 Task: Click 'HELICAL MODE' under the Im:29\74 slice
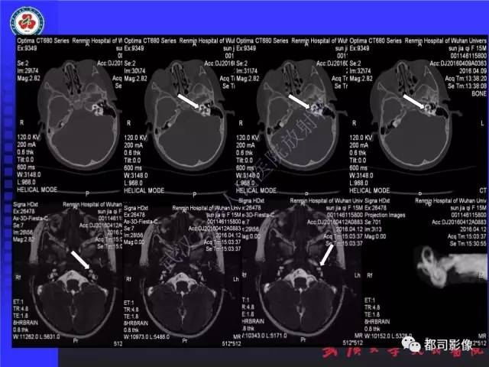pyautogui.click(x=37, y=190)
